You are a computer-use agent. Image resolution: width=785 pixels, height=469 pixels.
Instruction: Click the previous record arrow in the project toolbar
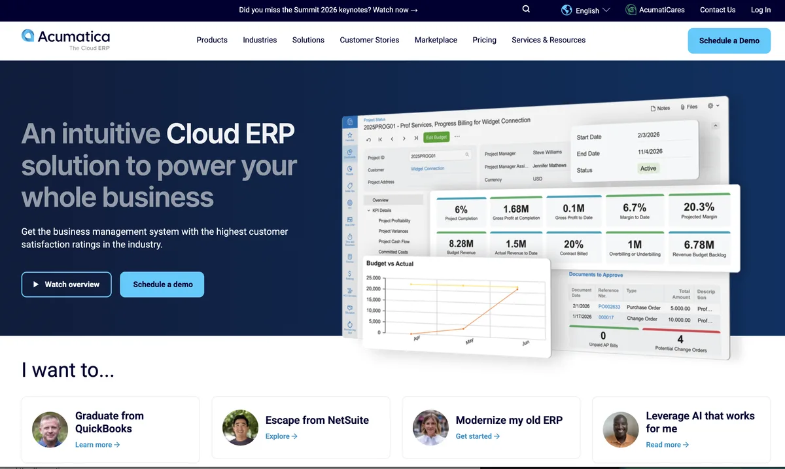click(392, 139)
